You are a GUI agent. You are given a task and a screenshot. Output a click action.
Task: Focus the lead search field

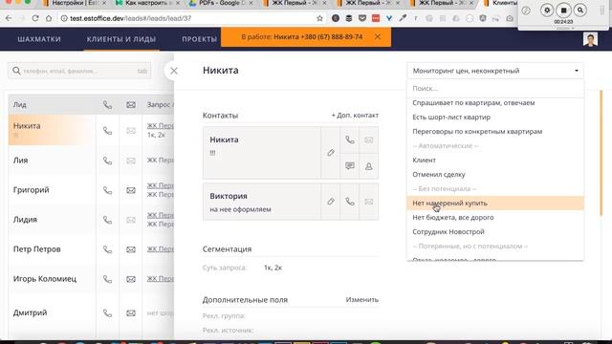79,71
